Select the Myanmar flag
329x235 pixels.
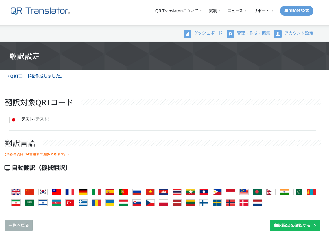point(191,192)
